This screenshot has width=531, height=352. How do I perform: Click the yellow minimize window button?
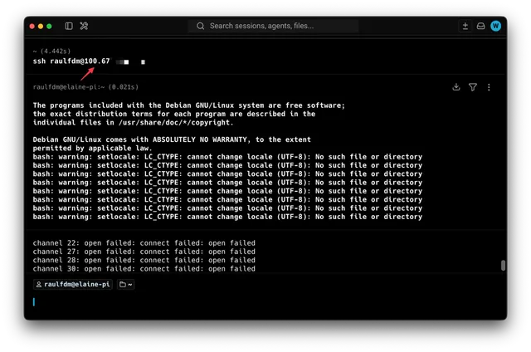41,26
